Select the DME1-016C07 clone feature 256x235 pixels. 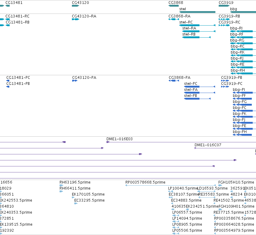click(225, 148)
